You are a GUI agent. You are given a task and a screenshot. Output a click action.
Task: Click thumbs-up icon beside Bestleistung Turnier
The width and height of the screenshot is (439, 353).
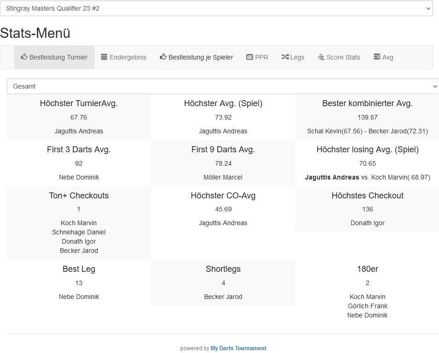(24, 57)
